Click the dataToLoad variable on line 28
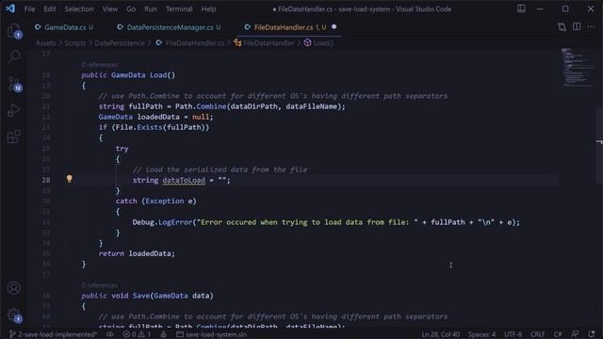Screen dimensions: 603x339 pos(184,180)
